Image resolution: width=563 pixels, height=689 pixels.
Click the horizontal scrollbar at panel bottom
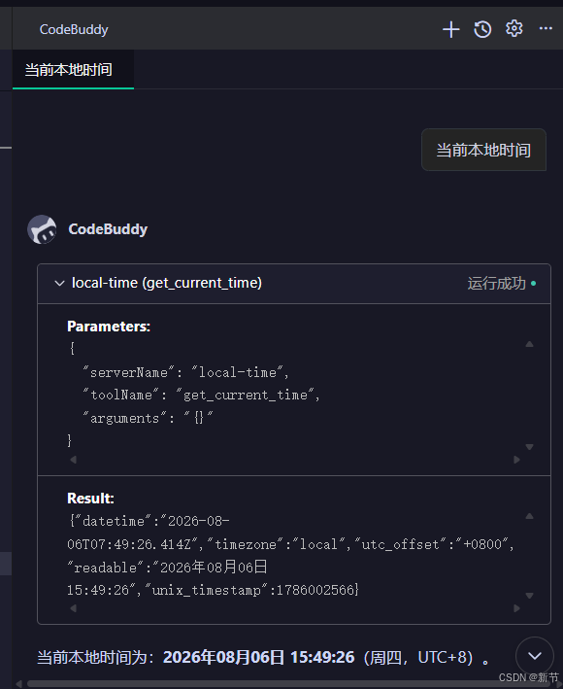click(263, 684)
